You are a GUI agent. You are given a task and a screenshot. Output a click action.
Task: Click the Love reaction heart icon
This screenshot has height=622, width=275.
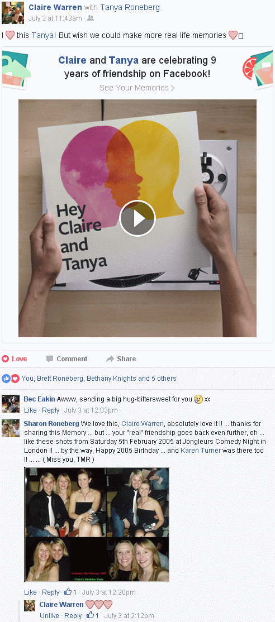pyautogui.click(x=5, y=358)
